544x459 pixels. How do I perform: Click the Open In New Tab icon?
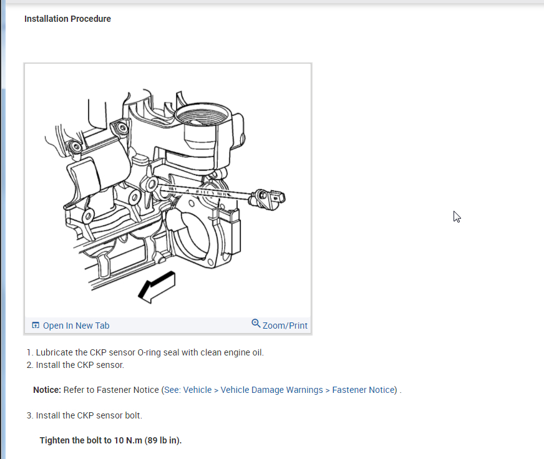[x=36, y=325]
